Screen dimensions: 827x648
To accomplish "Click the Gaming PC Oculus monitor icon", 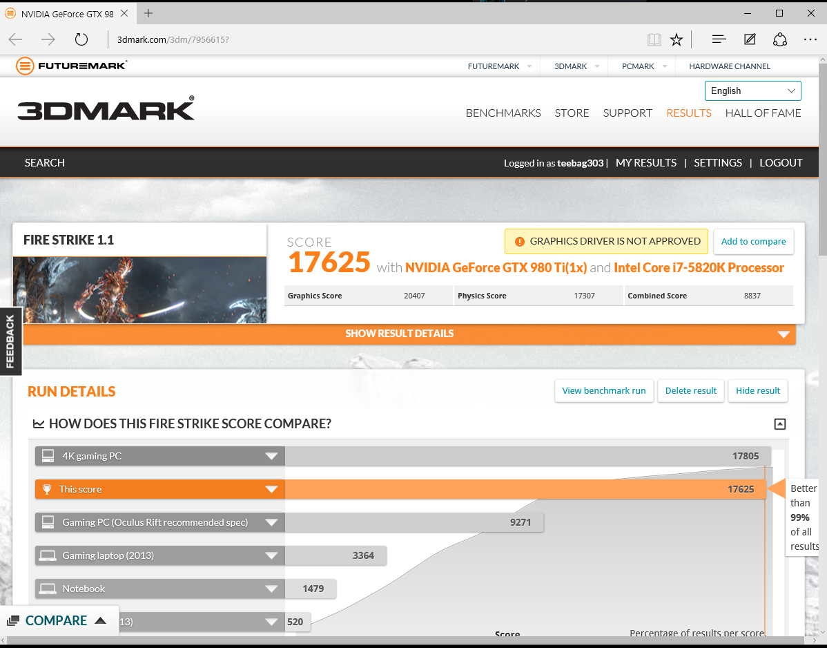I will (x=48, y=522).
